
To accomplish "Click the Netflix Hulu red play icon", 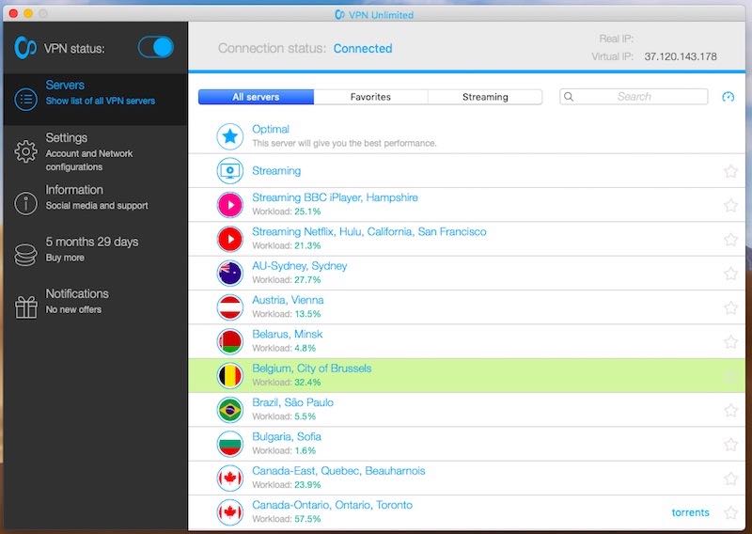I will point(230,239).
